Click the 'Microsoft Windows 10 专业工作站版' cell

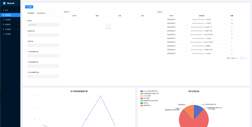click(x=202, y=42)
